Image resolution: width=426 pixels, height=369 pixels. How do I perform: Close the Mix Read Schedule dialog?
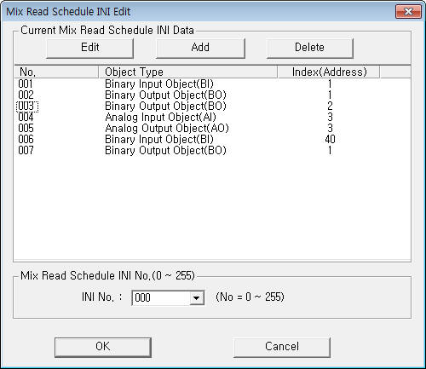(408, 12)
